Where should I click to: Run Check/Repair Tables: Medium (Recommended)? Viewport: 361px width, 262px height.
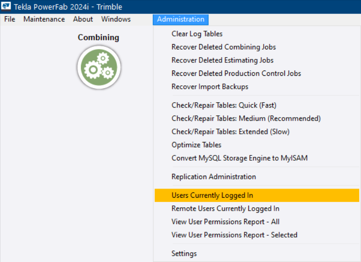click(246, 118)
